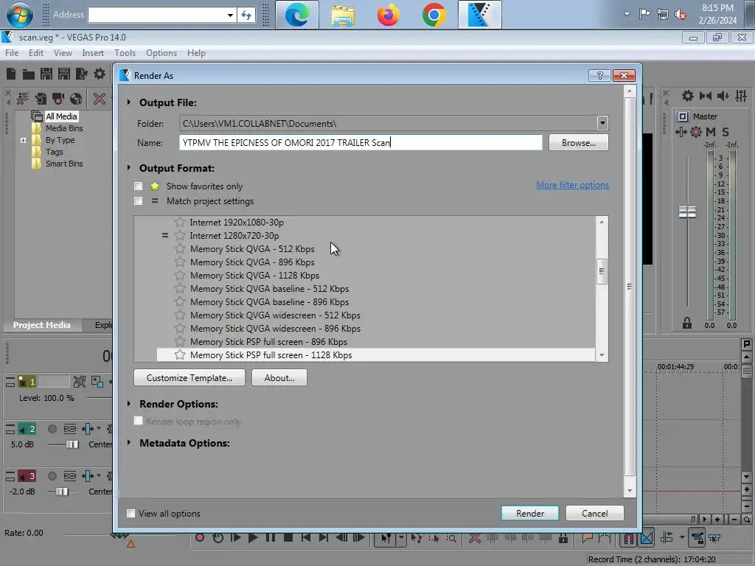This screenshot has width=755, height=566.
Task: Collapse the Output Format section
Action: tap(128, 167)
